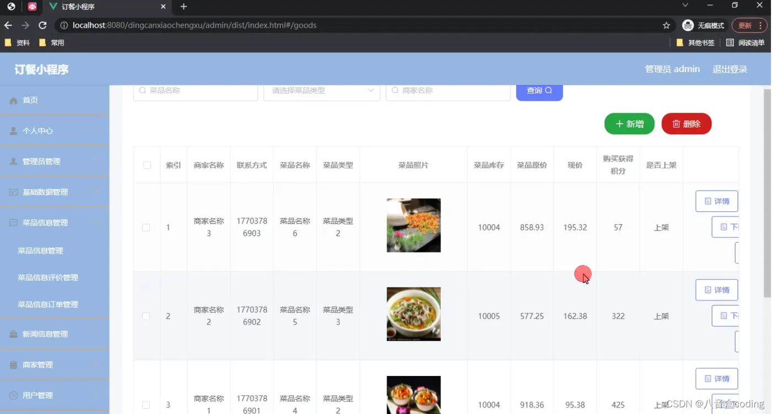Image resolution: width=772 pixels, height=414 pixels.
Task: Click the 菜品原价 column header
Action: click(x=532, y=165)
